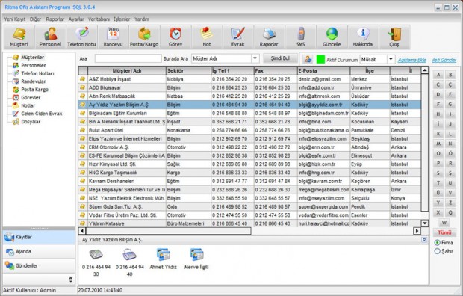
Task: Open the Ahmet Yıldız contact card
Action: (x=163, y=254)
